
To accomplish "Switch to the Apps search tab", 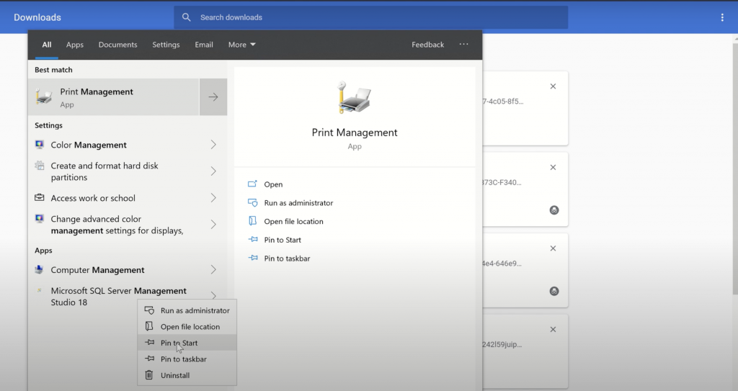I will point(74,45).
